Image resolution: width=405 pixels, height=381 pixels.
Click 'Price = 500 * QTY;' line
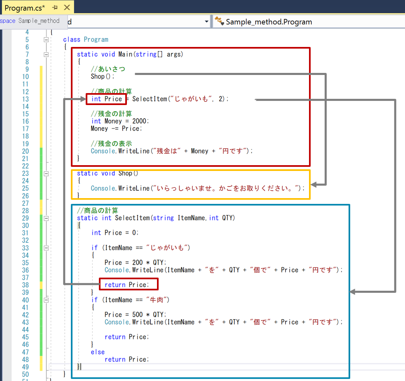pos(136,315)
